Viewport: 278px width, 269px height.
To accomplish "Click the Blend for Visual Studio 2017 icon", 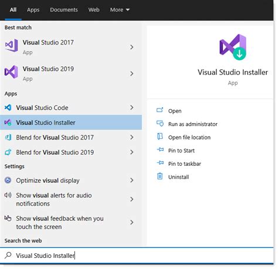I will click(x=8, y=137).
